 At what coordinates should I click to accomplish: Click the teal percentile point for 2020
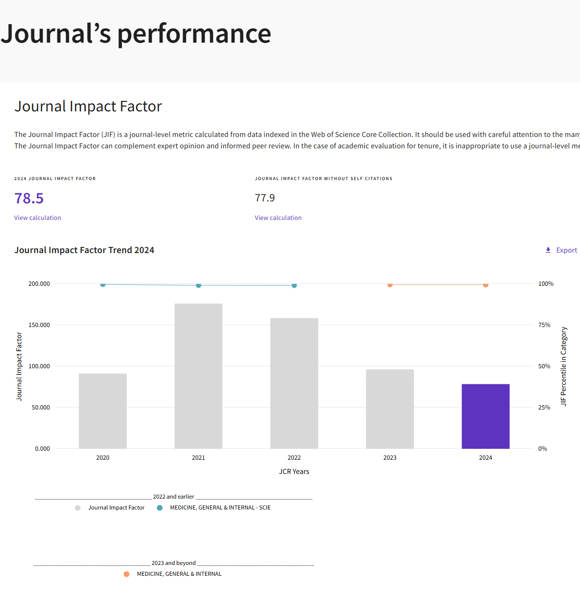pyautogui.click(x=103, y=284)
